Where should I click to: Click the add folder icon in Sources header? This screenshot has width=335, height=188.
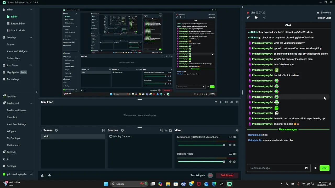170,130
